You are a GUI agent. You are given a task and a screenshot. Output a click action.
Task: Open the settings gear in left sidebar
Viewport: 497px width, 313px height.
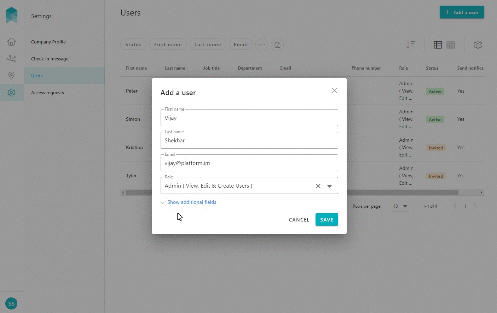pos(11,93)
